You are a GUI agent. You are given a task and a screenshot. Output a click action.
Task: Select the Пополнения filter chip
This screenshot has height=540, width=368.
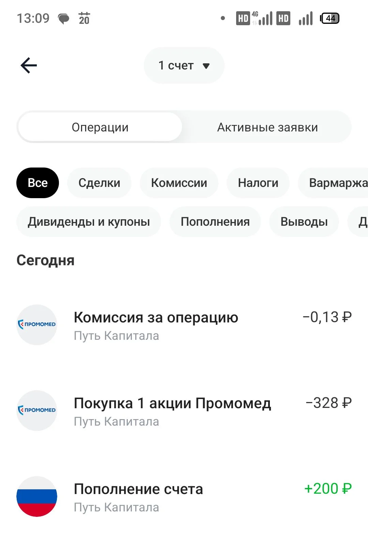[x=215, y=222]
